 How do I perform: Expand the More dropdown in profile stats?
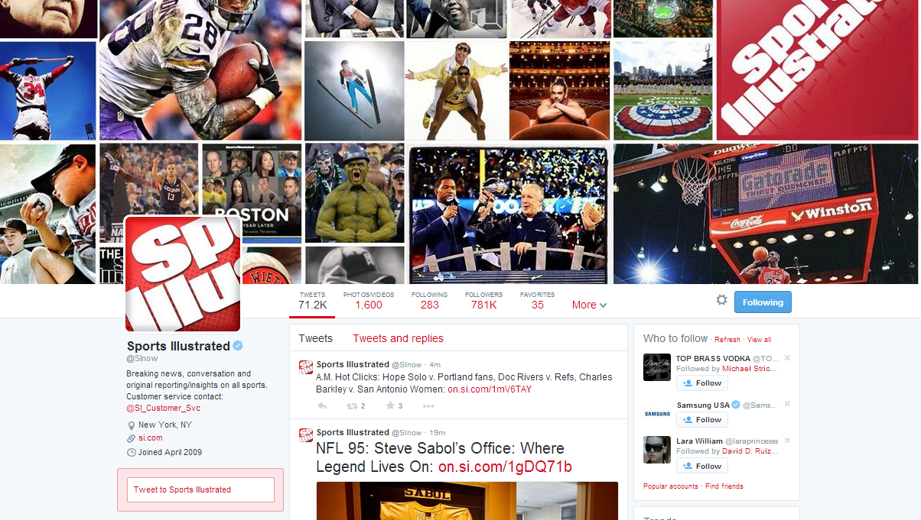point(589,305)
